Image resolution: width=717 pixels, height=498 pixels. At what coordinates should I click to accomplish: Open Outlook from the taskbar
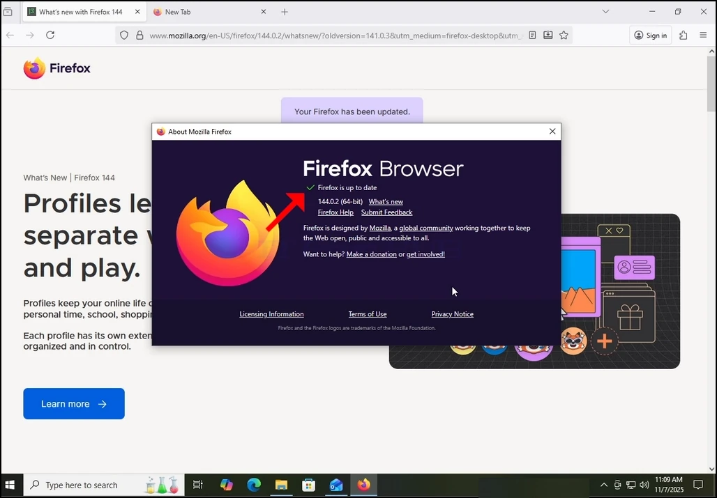click(336, 485)
